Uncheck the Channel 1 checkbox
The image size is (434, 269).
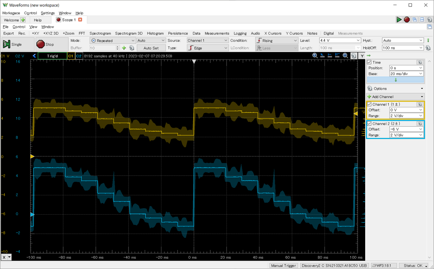click(370, 104)
